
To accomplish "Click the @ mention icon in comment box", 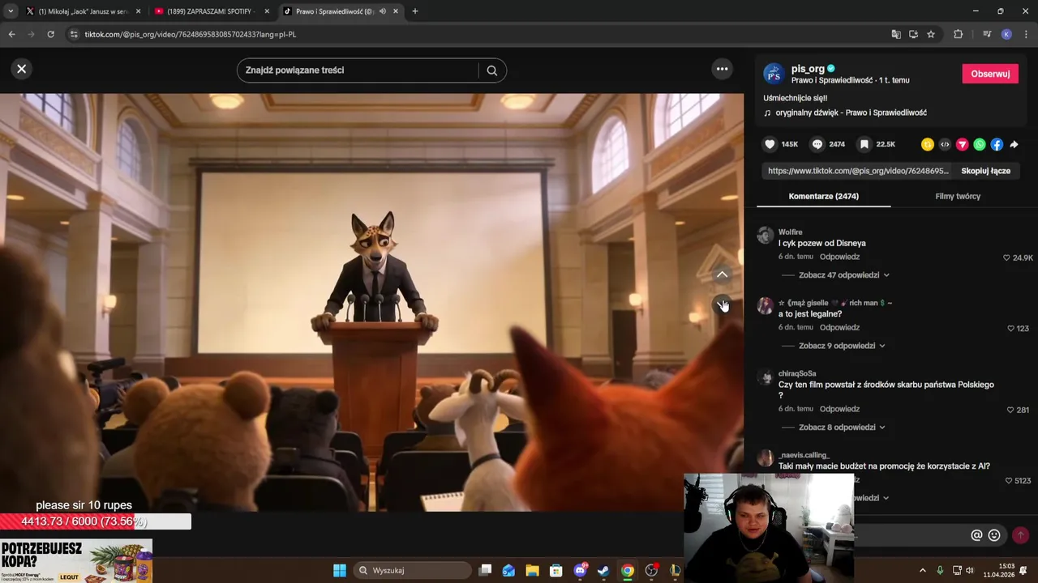I will pyautogui.click(x=976, y=535).
